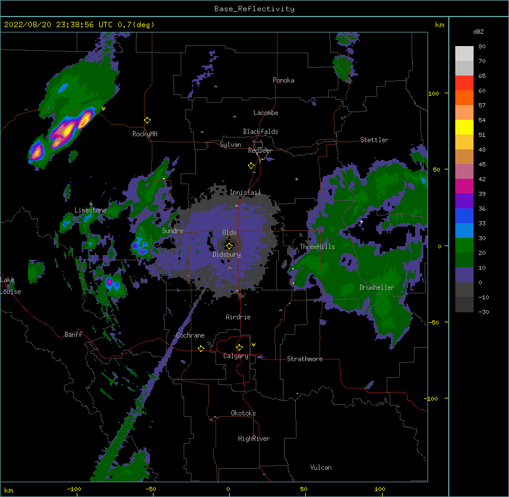Select the Strathmore town label
This screenshot has width=509, height=497.
305,359
